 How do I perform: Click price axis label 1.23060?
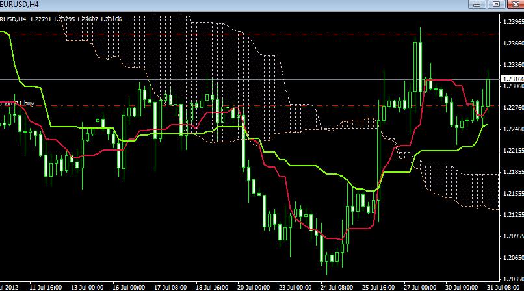pos(514,86)
